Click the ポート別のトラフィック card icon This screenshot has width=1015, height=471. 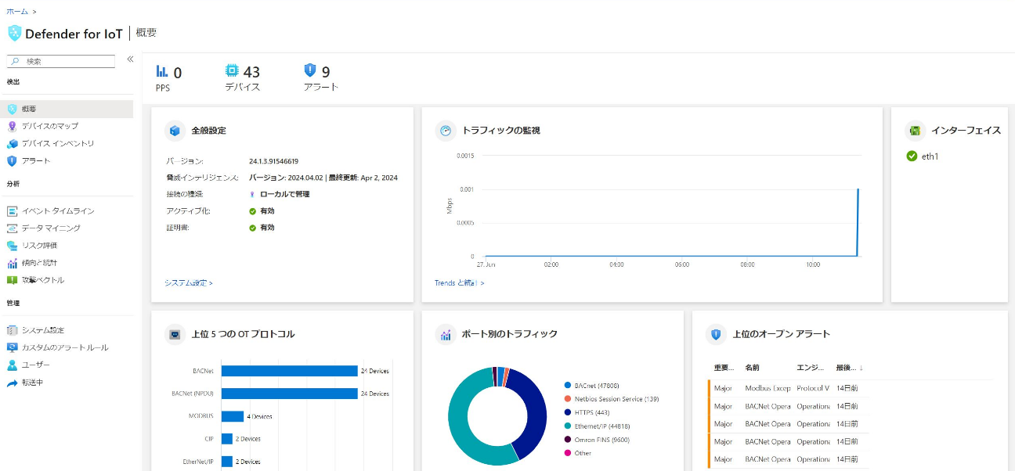[x=446, y=334]
